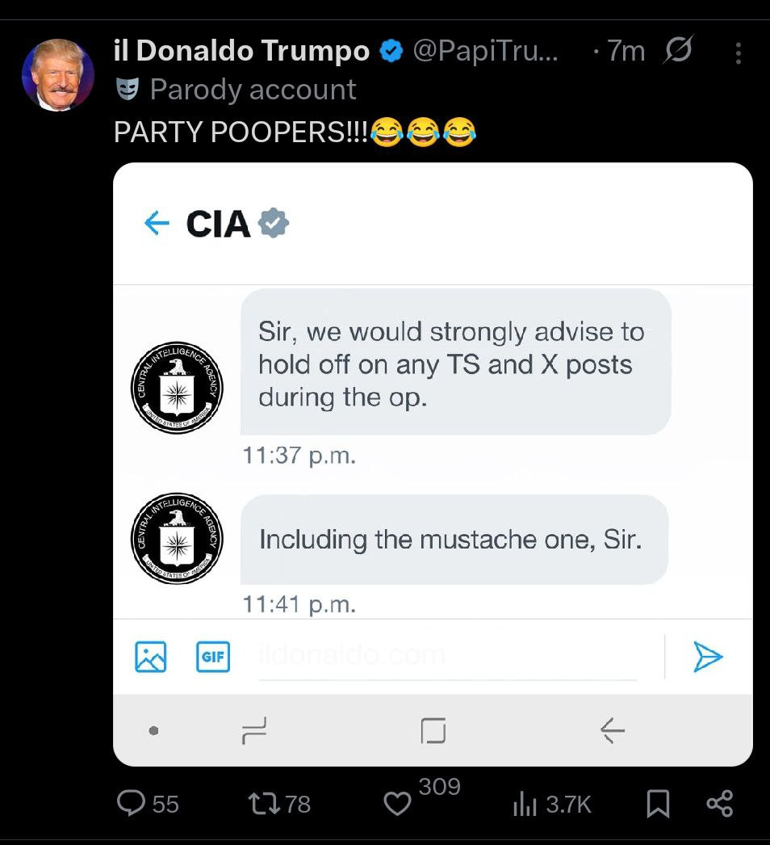Like the post with the heart icon

[396, 804]
